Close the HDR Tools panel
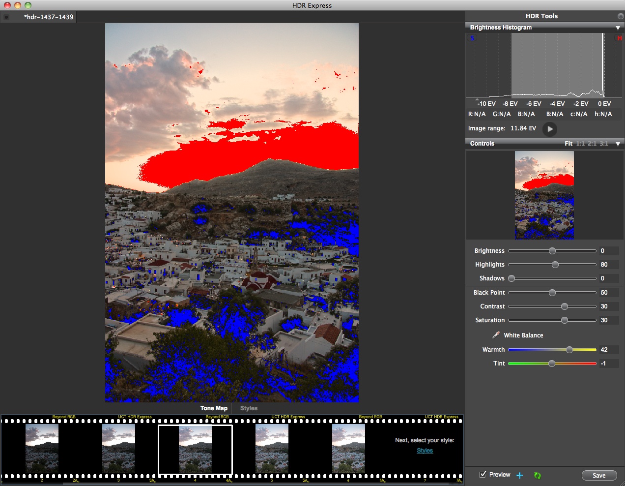The height and width of the screenshot is (486, 625). coord(620,16)
